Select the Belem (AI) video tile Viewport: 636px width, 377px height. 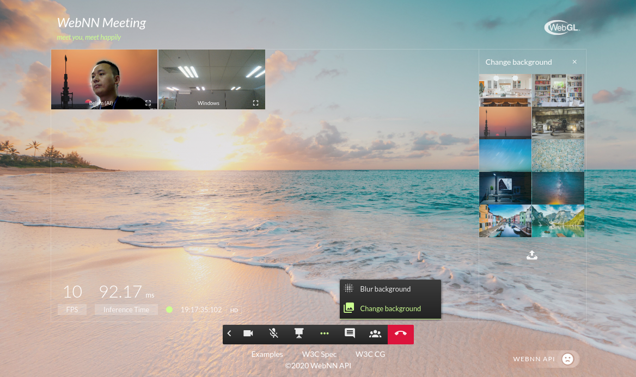click(x=104, y=79)
